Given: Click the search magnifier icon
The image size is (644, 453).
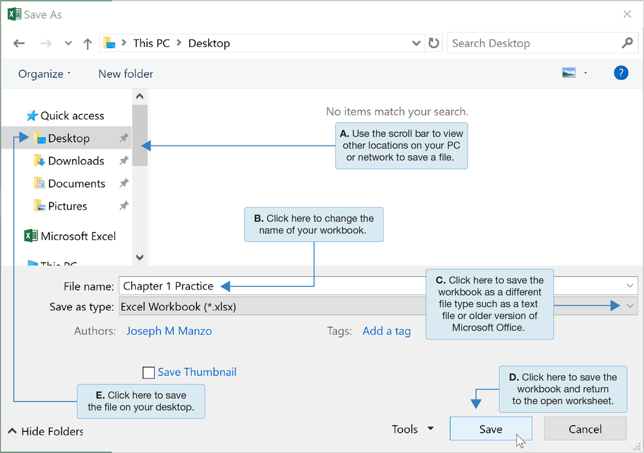Looking at the screenshot, I should coord(627,43).
